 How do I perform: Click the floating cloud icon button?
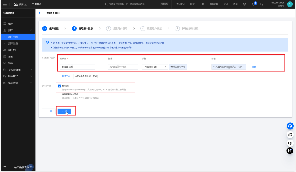click(290, 134)
